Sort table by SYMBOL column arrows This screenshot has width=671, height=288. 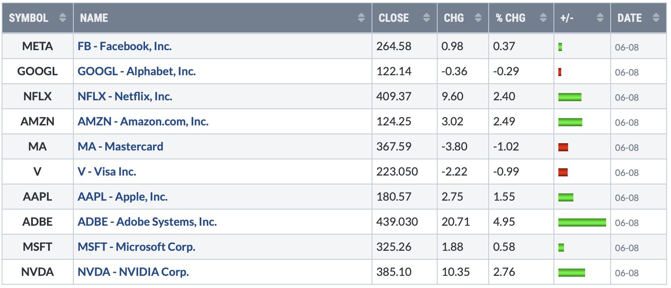click(x=62, y=18)
